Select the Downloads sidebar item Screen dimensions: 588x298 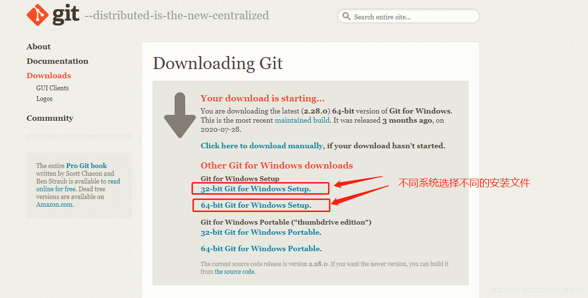point(49,75)
